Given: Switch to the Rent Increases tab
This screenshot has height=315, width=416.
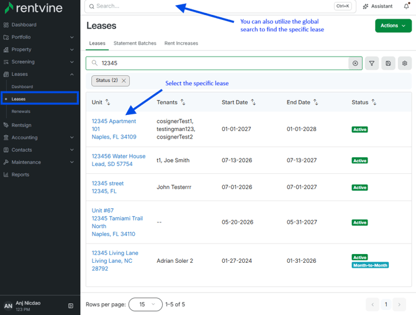Looking at the screenshot, I should (x=181, y=43).
